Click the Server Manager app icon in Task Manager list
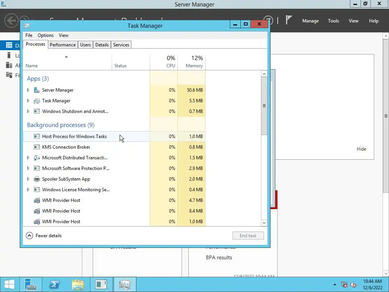The height and width of the screenshot is (292, 389). tap(37, 90)
